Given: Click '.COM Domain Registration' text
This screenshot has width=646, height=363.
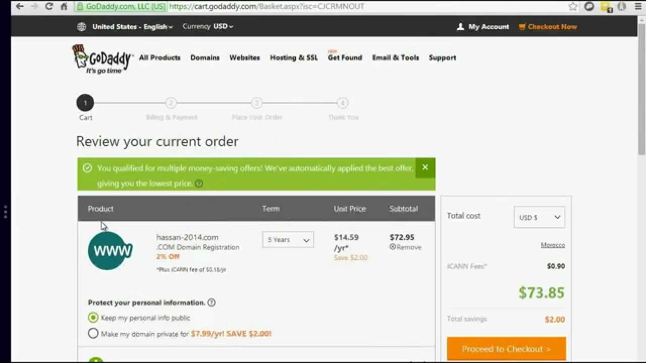Looking at the screenshot, I should tap(198, 247).
